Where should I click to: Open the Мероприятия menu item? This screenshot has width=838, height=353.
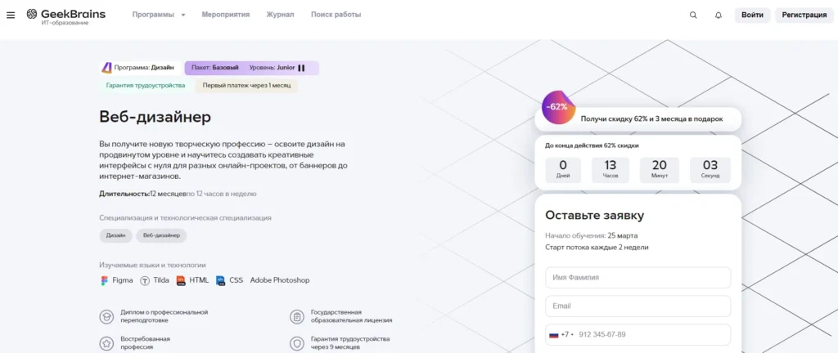coord(226,15)
